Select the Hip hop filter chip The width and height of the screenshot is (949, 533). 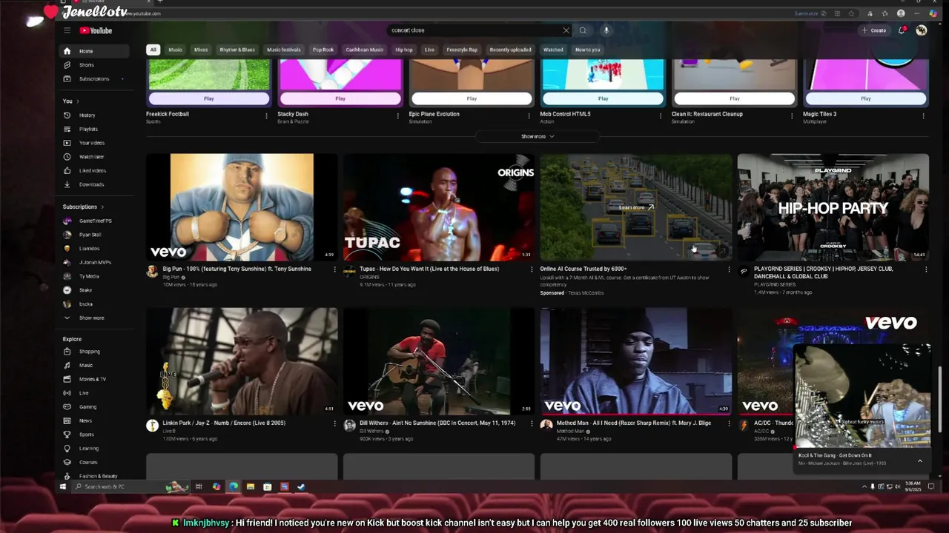(404, 50)
